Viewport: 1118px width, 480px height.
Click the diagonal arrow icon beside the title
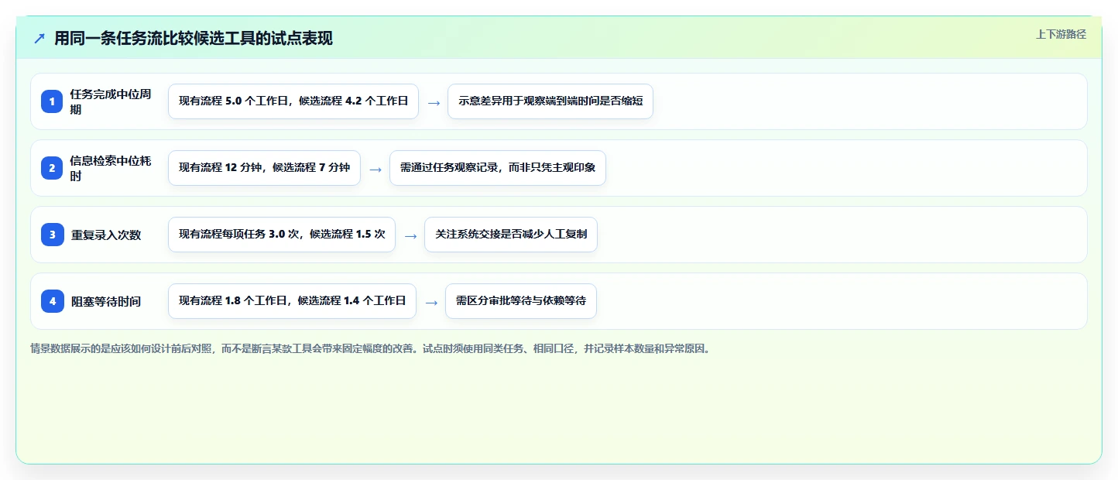click(39, 39)
